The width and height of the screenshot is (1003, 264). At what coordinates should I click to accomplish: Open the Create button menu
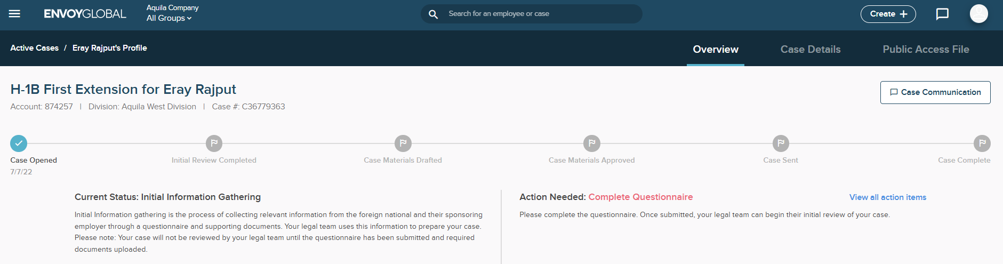888,14
